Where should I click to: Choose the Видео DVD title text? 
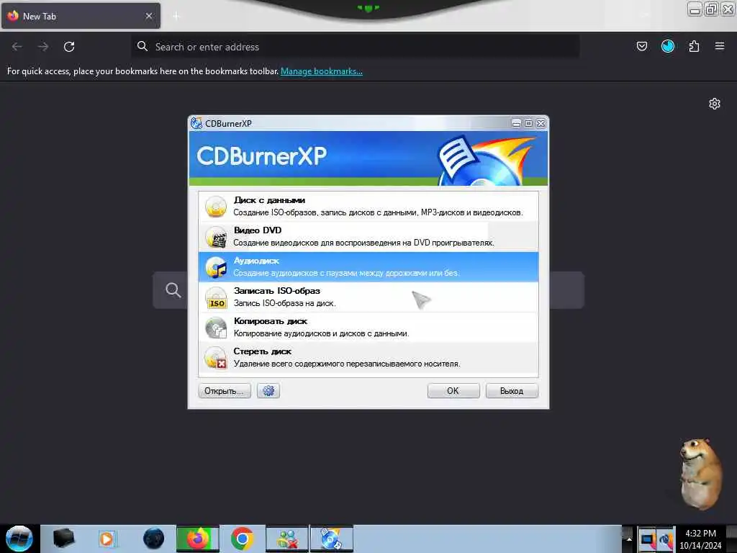point(258,230)
